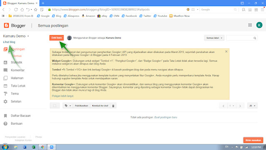Click the browser downloads icon
Viewport: 266px width, 150px height.
250,10
